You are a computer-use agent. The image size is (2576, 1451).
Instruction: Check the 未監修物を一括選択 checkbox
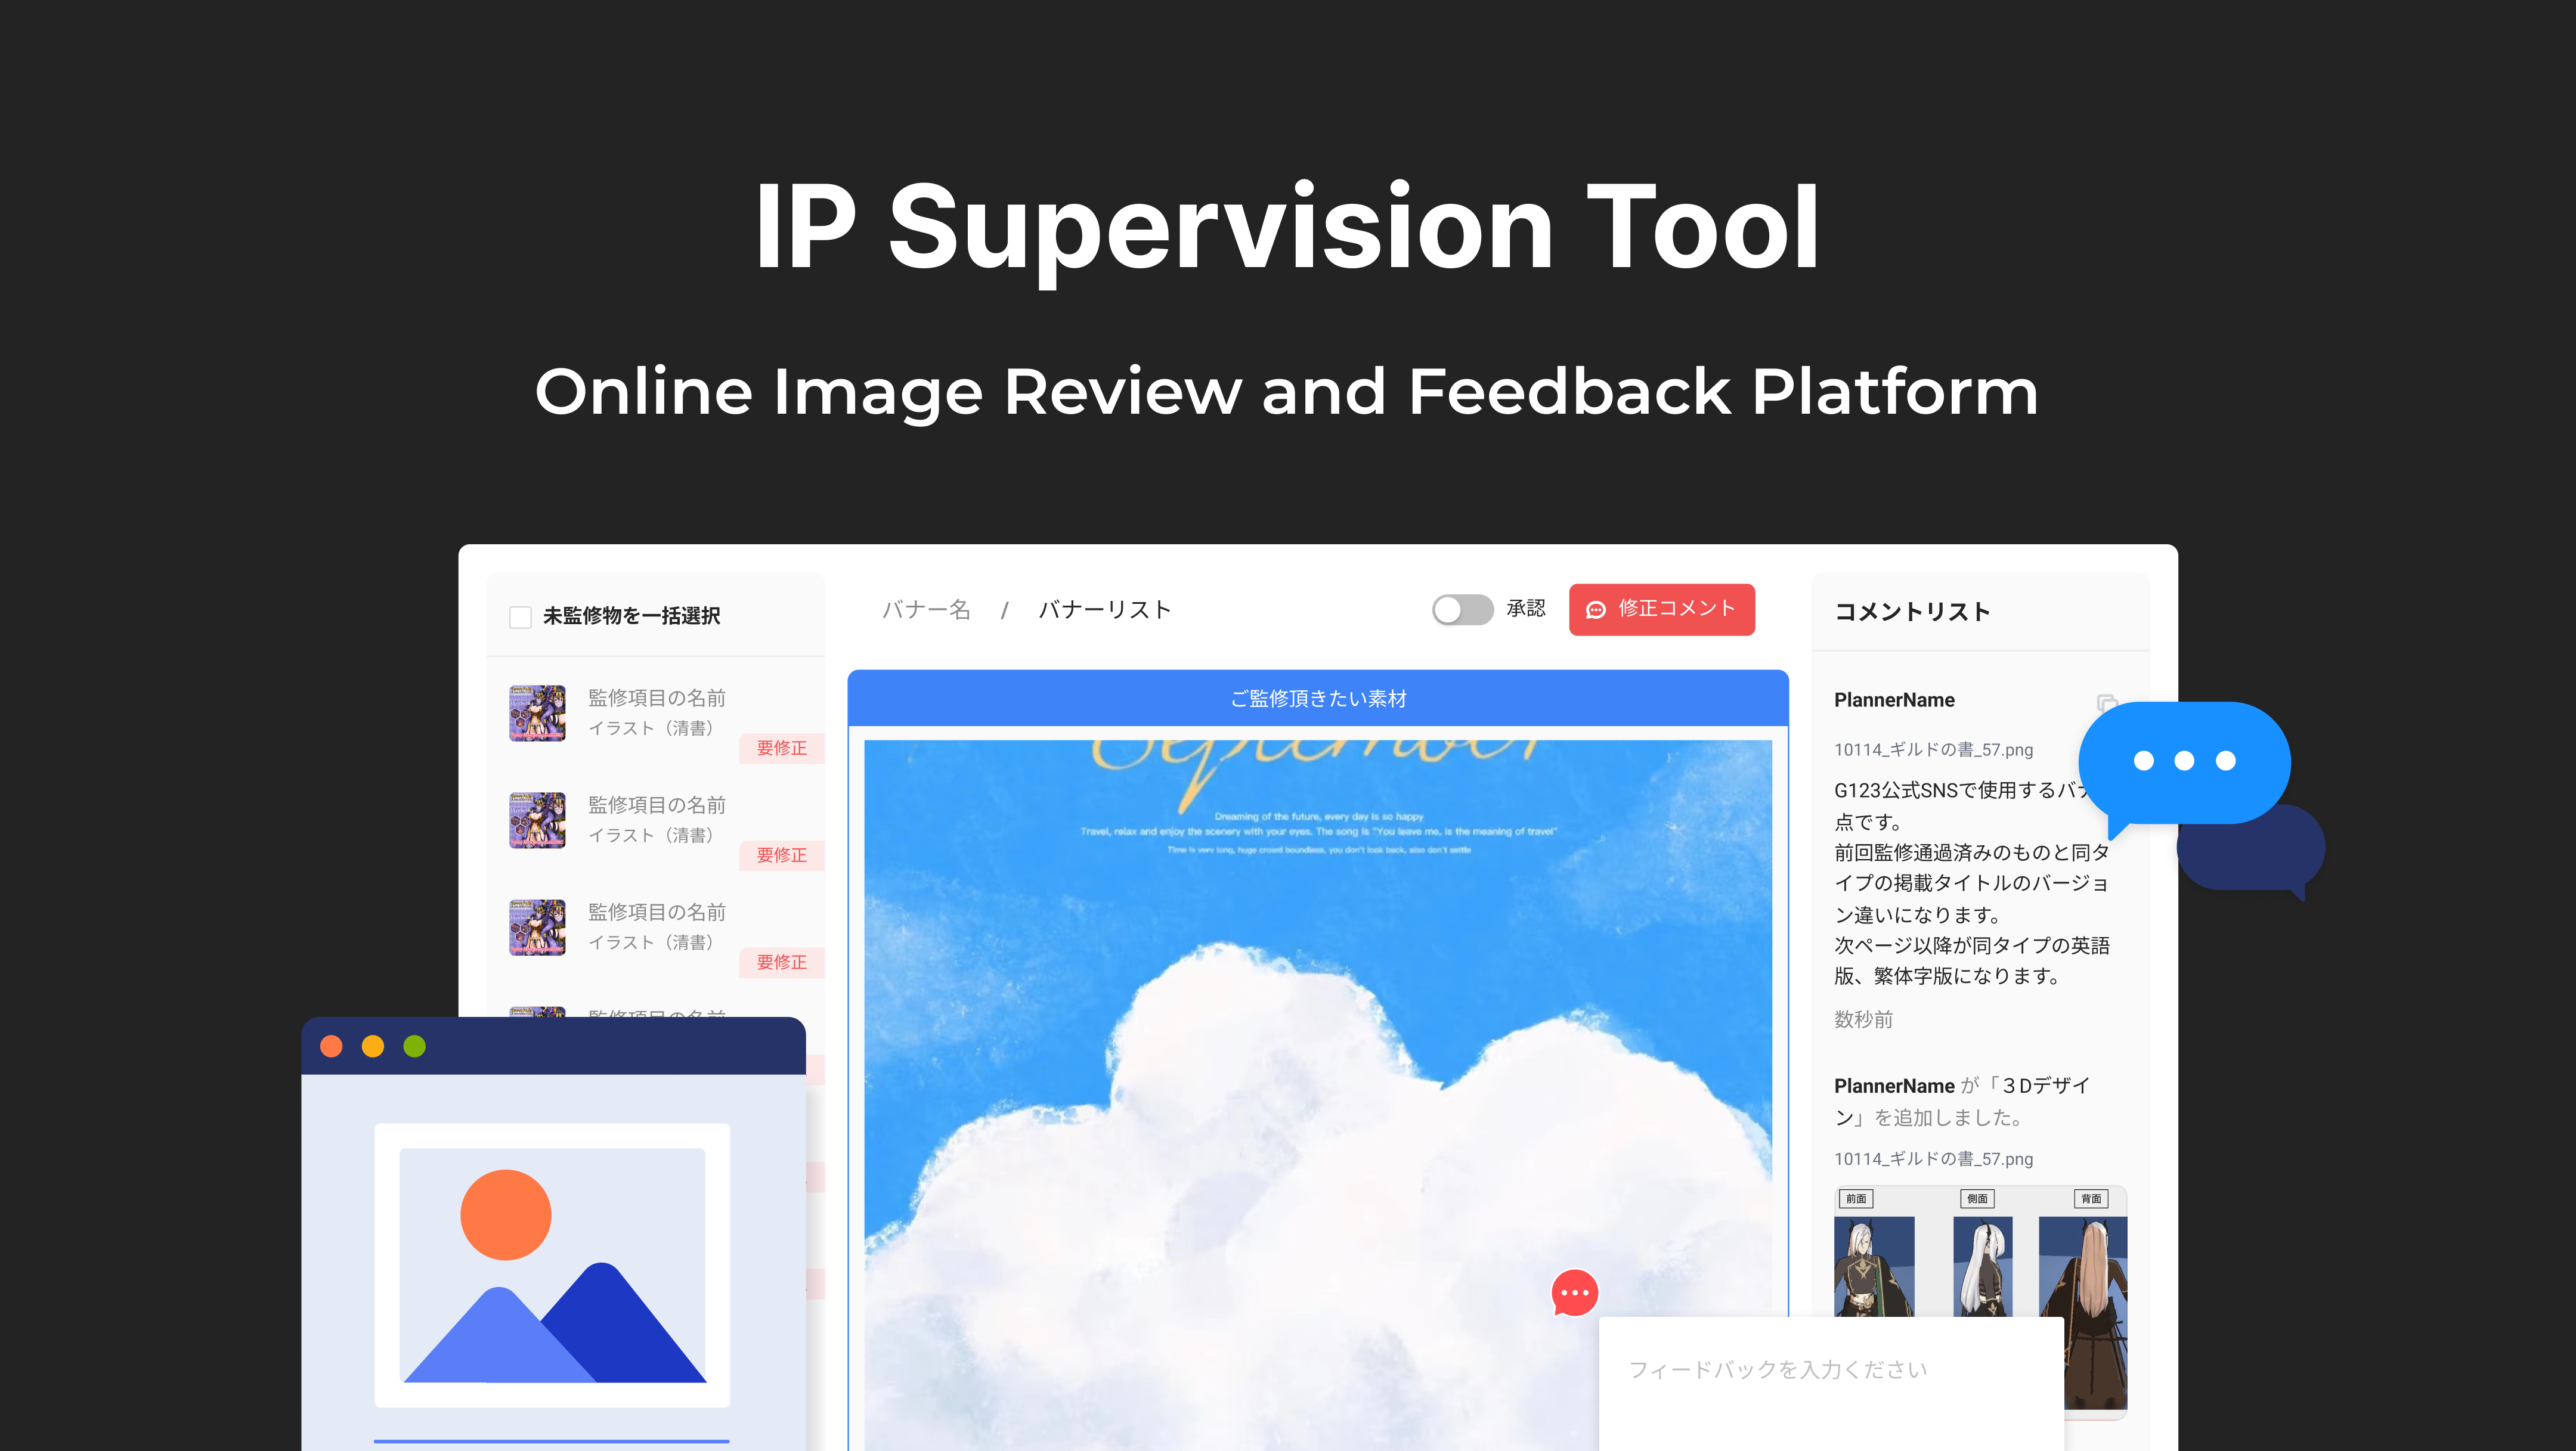[520, 617]
